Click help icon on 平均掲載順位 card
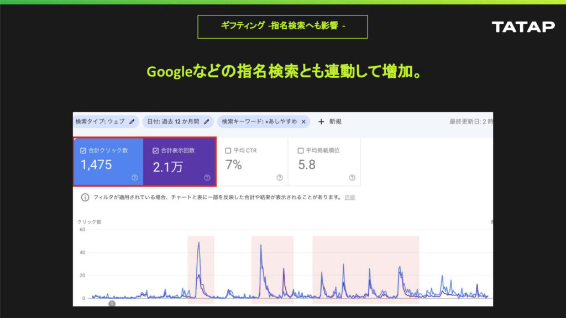Viewport: 566px width, 318px height. (x=352, y=178)
